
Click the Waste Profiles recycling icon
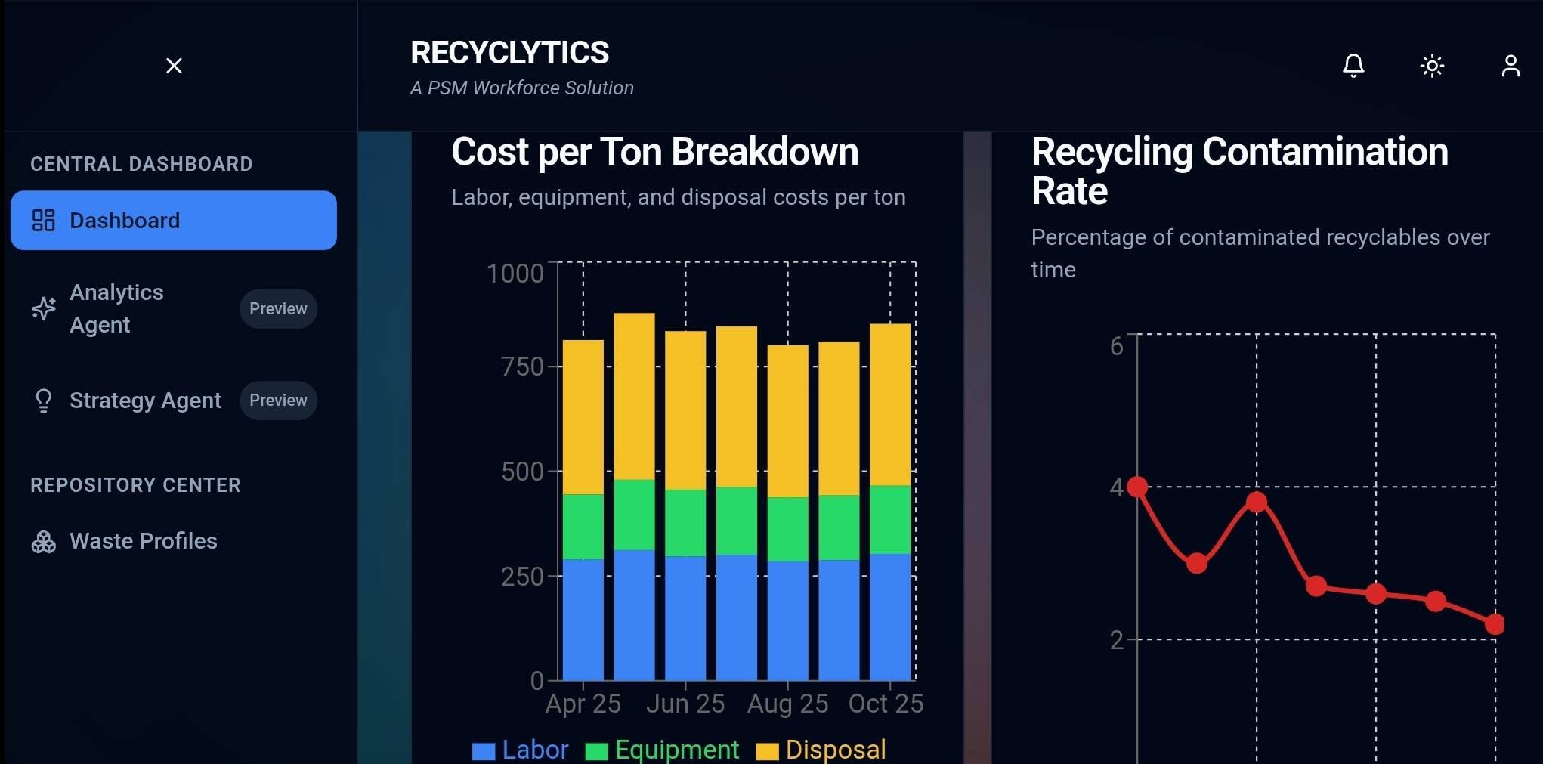click(x=43, y=541)
